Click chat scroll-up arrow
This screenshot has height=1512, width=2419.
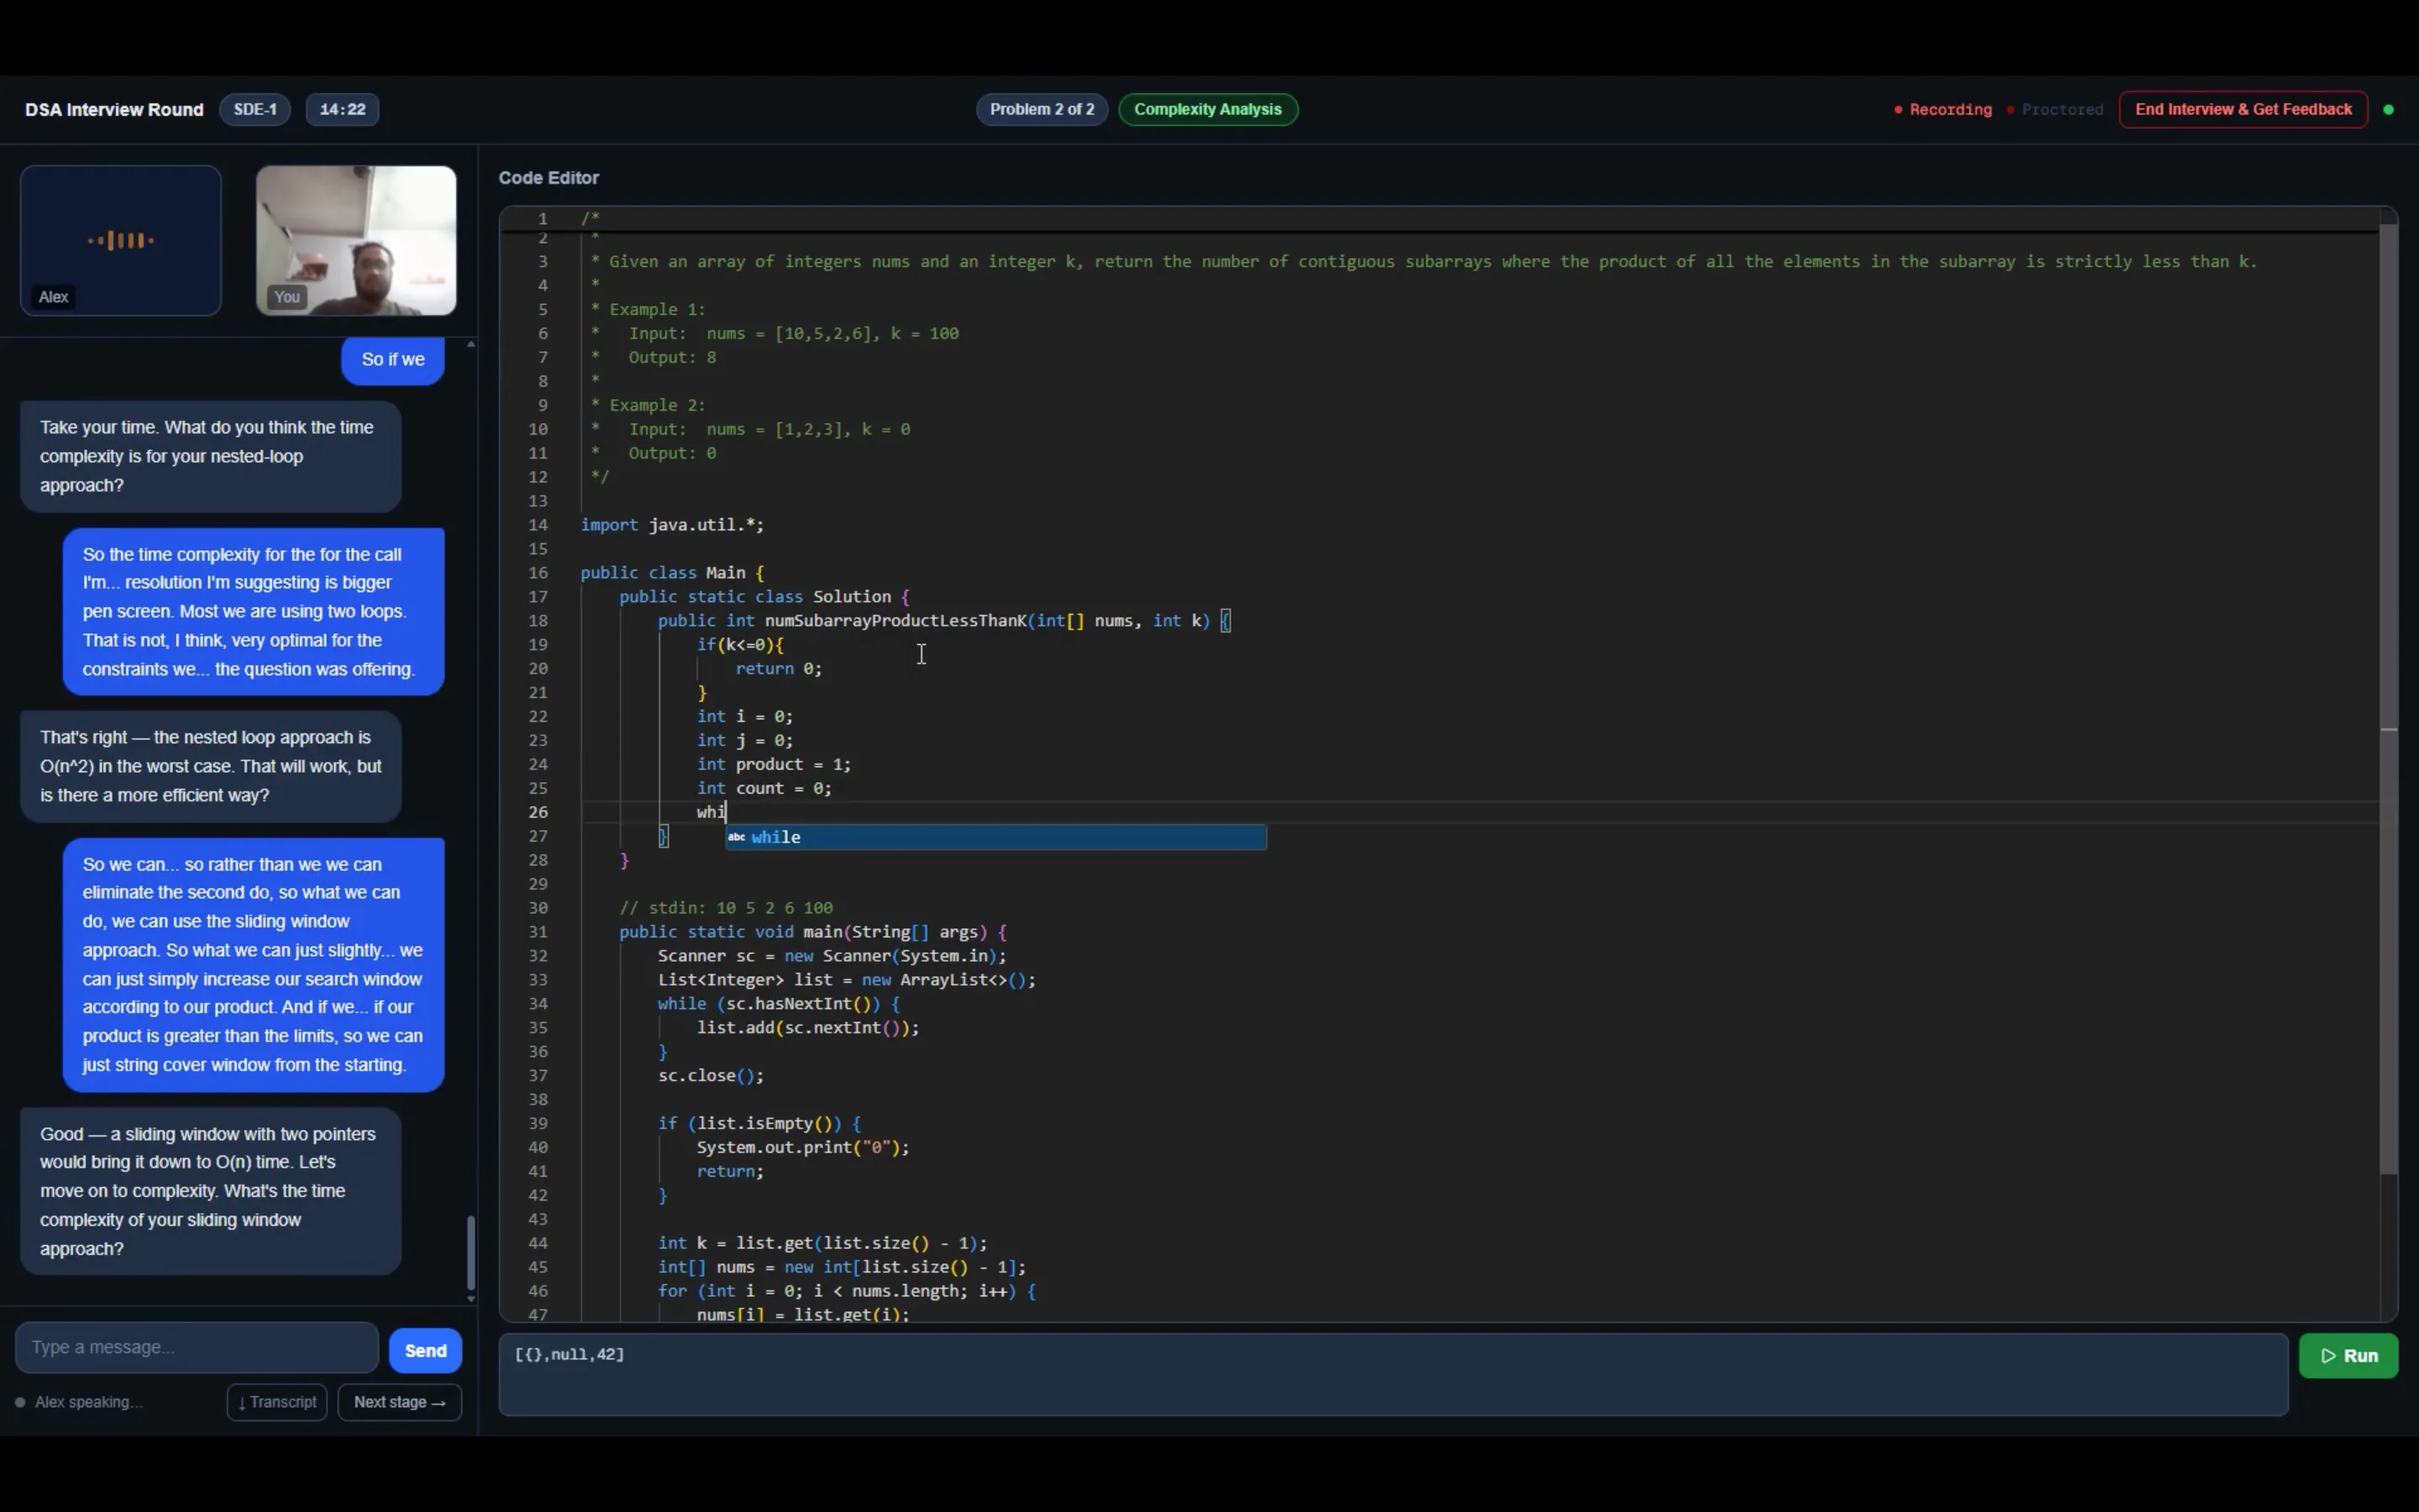coord(471,344)
